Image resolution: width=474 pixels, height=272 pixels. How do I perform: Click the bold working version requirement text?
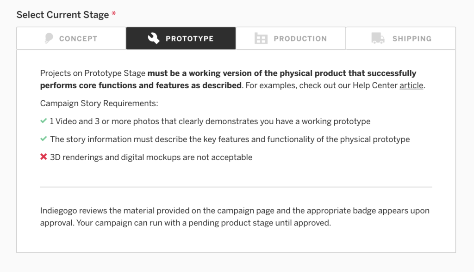pos(281,73)
